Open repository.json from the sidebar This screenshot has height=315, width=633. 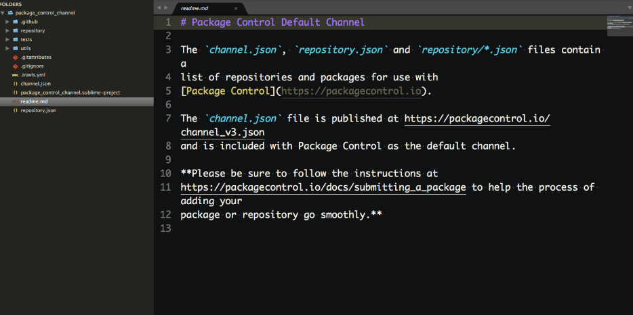coord(39,110)
